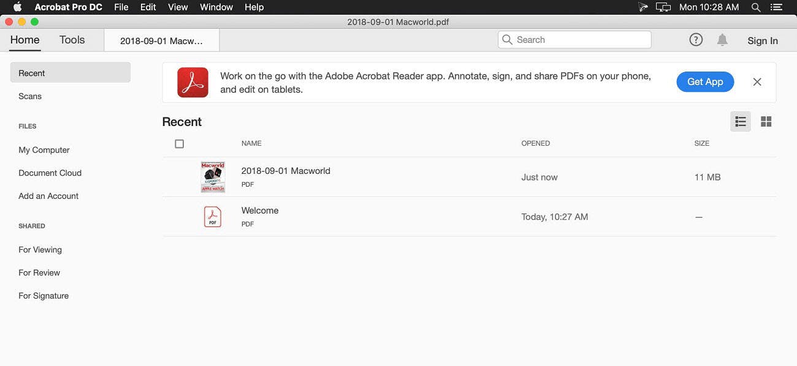Select My Computer in the sidebar
Image resolution: width=797 pixels, height=366 pixels.
44,150
